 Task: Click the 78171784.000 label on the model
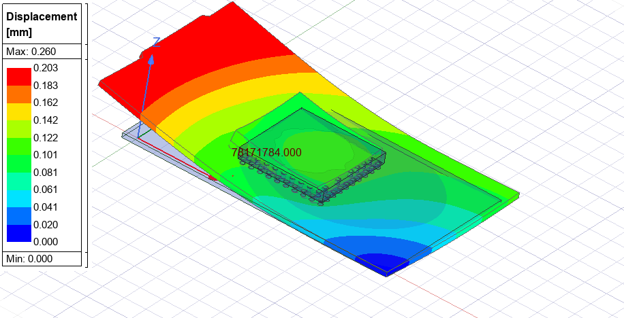tap(266, 152)
